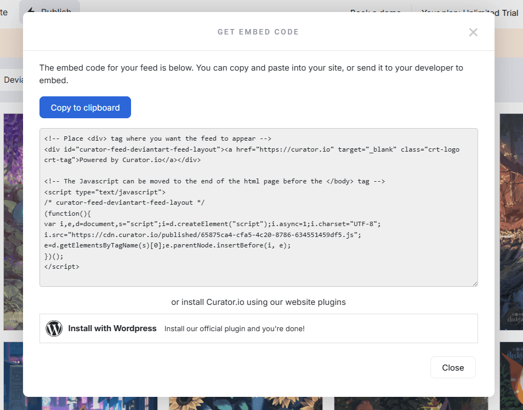Click the WordPress logo icon
Viewport: 523px width, 410px height.
(54, 328)
